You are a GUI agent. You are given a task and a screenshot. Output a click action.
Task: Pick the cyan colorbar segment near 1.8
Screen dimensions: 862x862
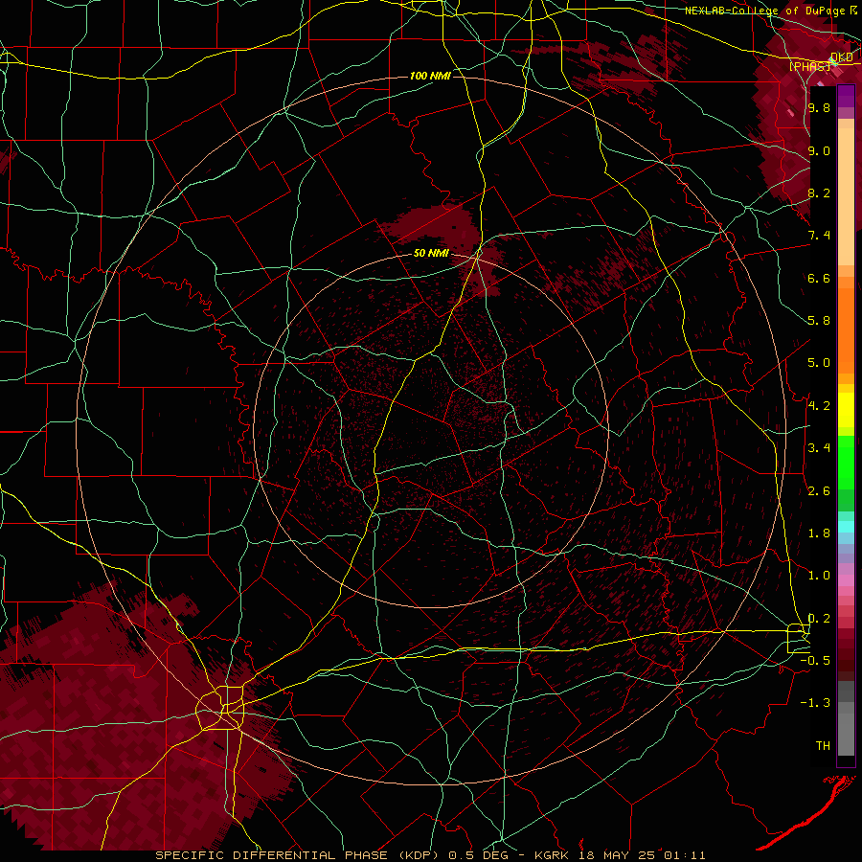click(x=846, y=527)
